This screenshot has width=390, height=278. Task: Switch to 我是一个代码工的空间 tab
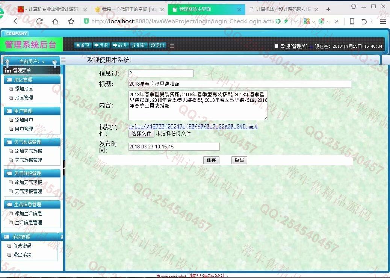click(129, 9)
